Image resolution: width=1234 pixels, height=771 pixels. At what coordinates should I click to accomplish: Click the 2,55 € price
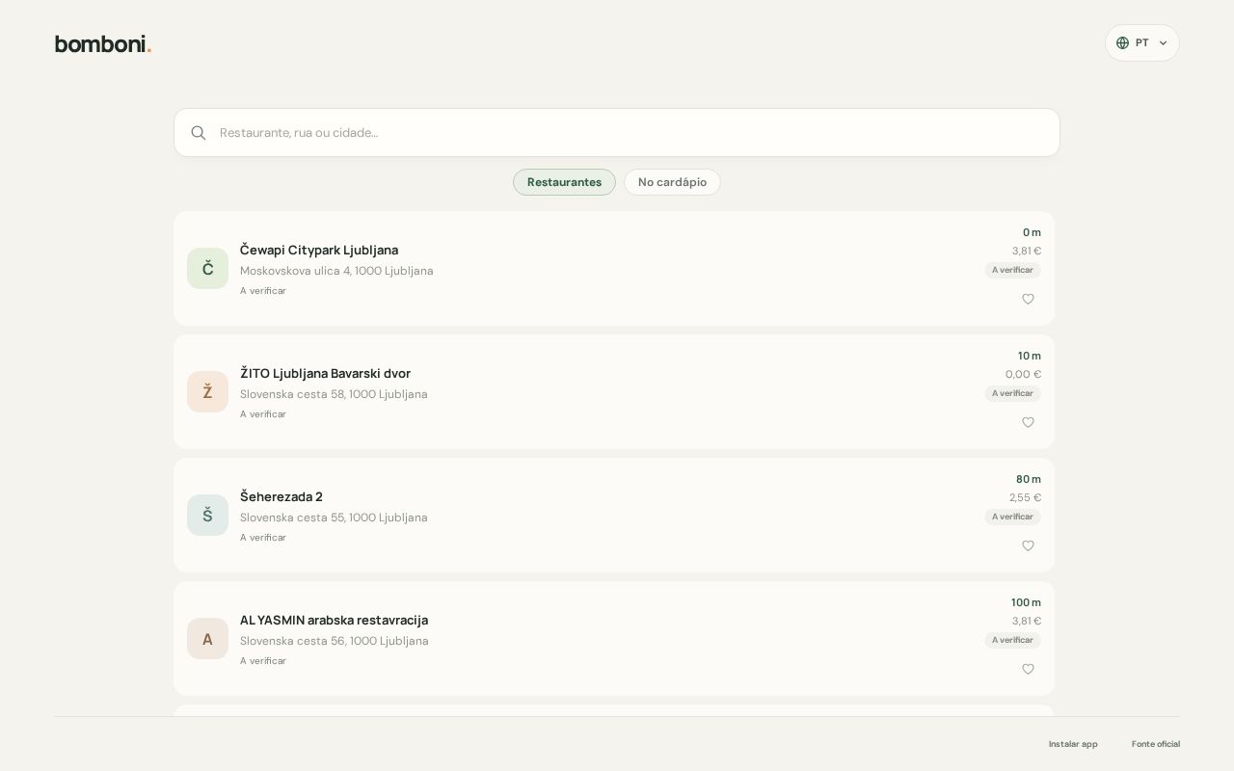click(1025, 497)
